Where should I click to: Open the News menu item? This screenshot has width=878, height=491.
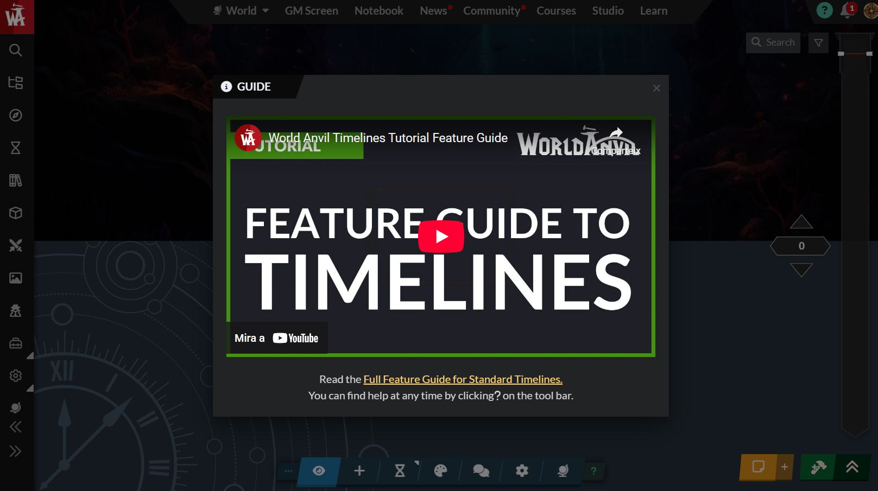coord(433,11)
